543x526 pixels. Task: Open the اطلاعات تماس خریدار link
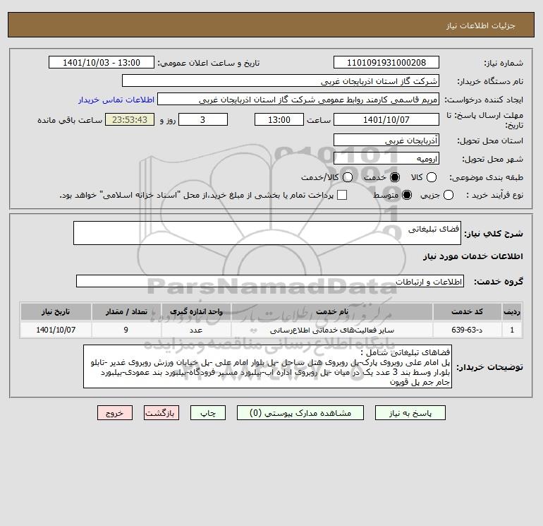(x=116, y=100)
